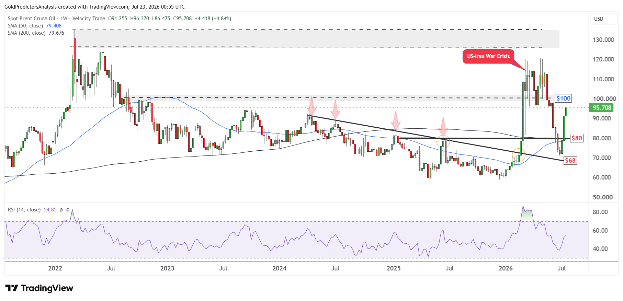Click the 2023 label on the time axis

coord(167,268)
